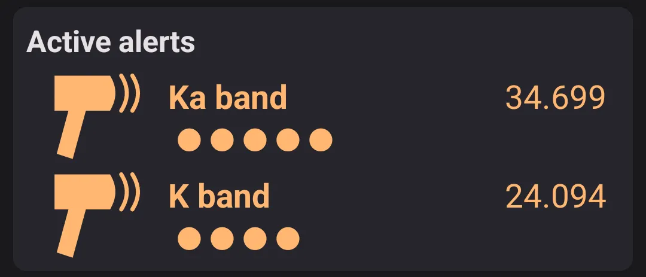
Task: Click the second Ka band signal strength dot
Action: click(x=223, y=140)
